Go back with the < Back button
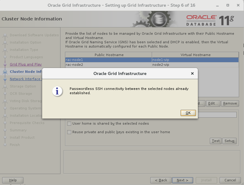This screenshot has height=185, width=244. [161, 180]
